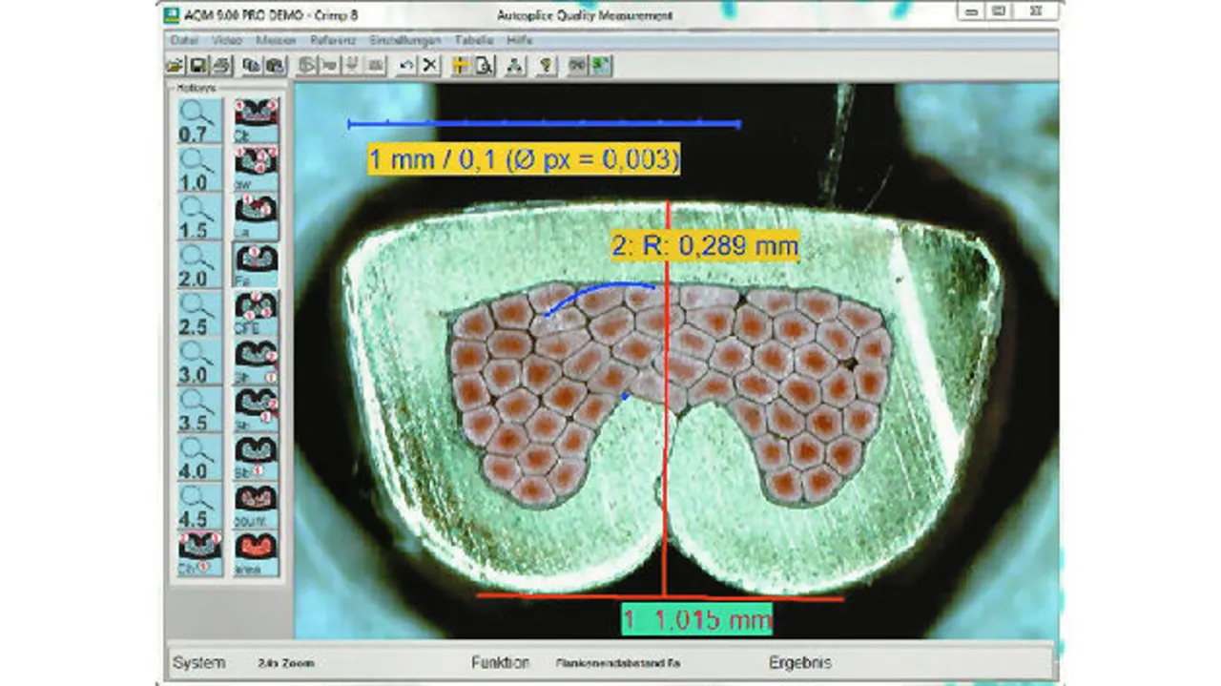
Task: Set zoom level to 0.7
Action: pyautogui.click(x=198, y=120)
